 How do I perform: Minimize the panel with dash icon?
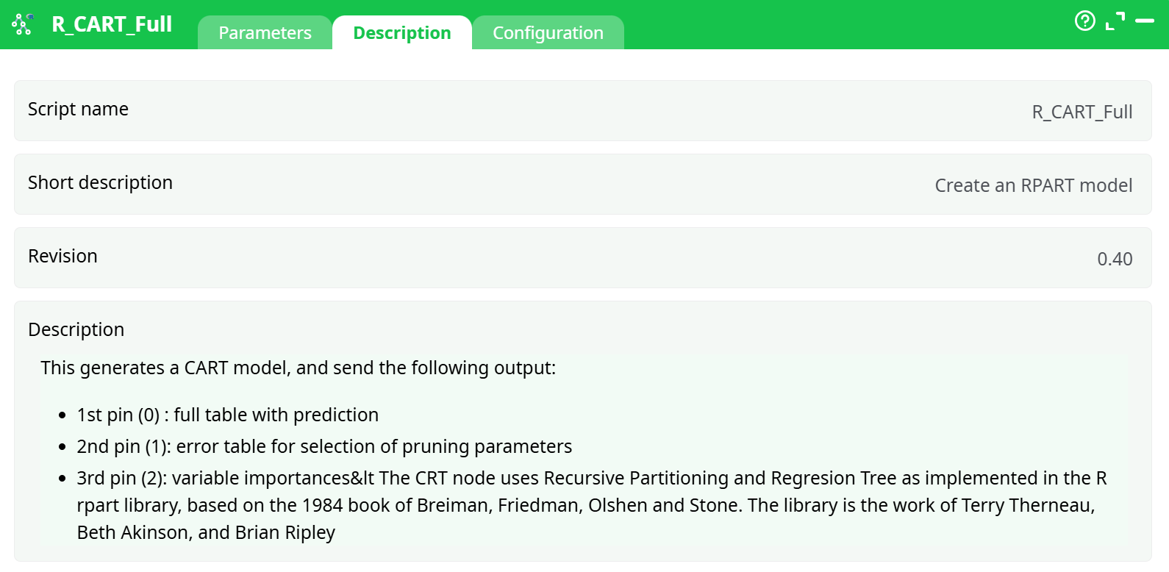[1145, 21]
